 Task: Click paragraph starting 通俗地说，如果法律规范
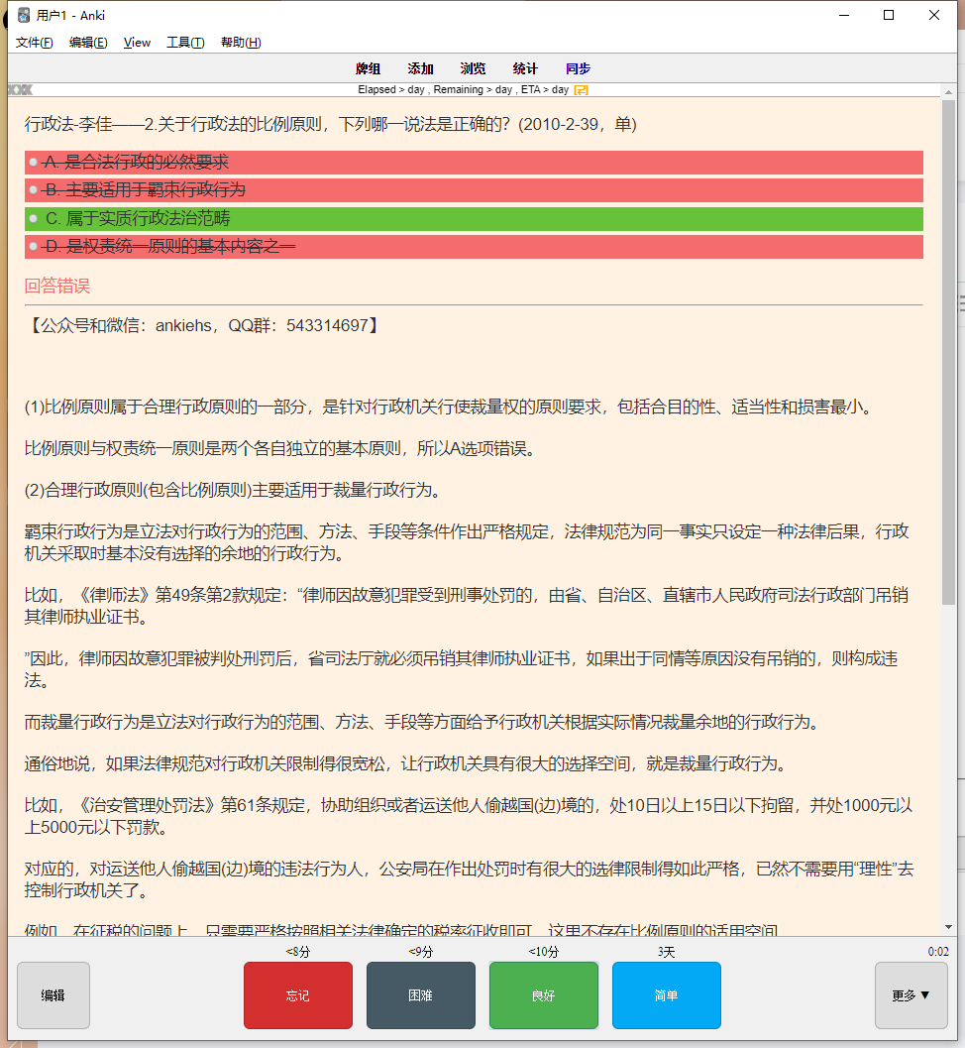point(407,763)
